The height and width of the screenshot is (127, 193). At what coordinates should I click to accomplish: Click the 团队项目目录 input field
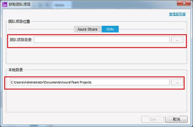(102, 40)
